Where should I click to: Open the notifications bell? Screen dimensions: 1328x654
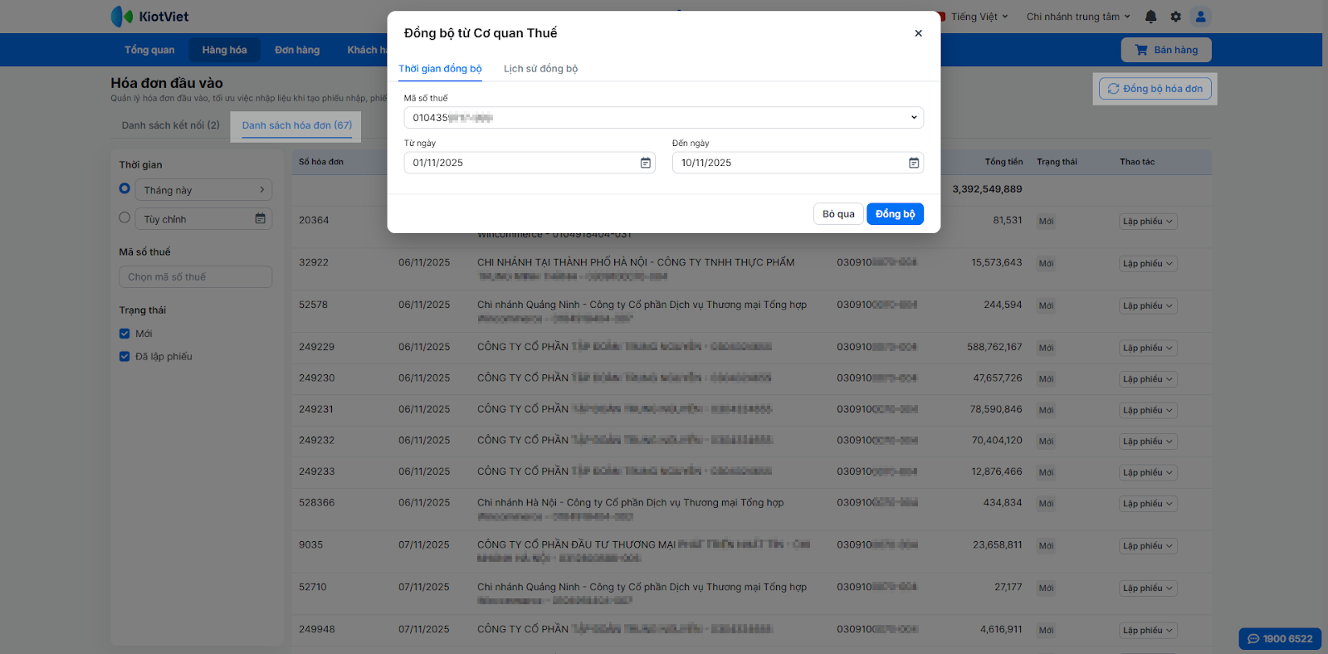coord(1150,17)
